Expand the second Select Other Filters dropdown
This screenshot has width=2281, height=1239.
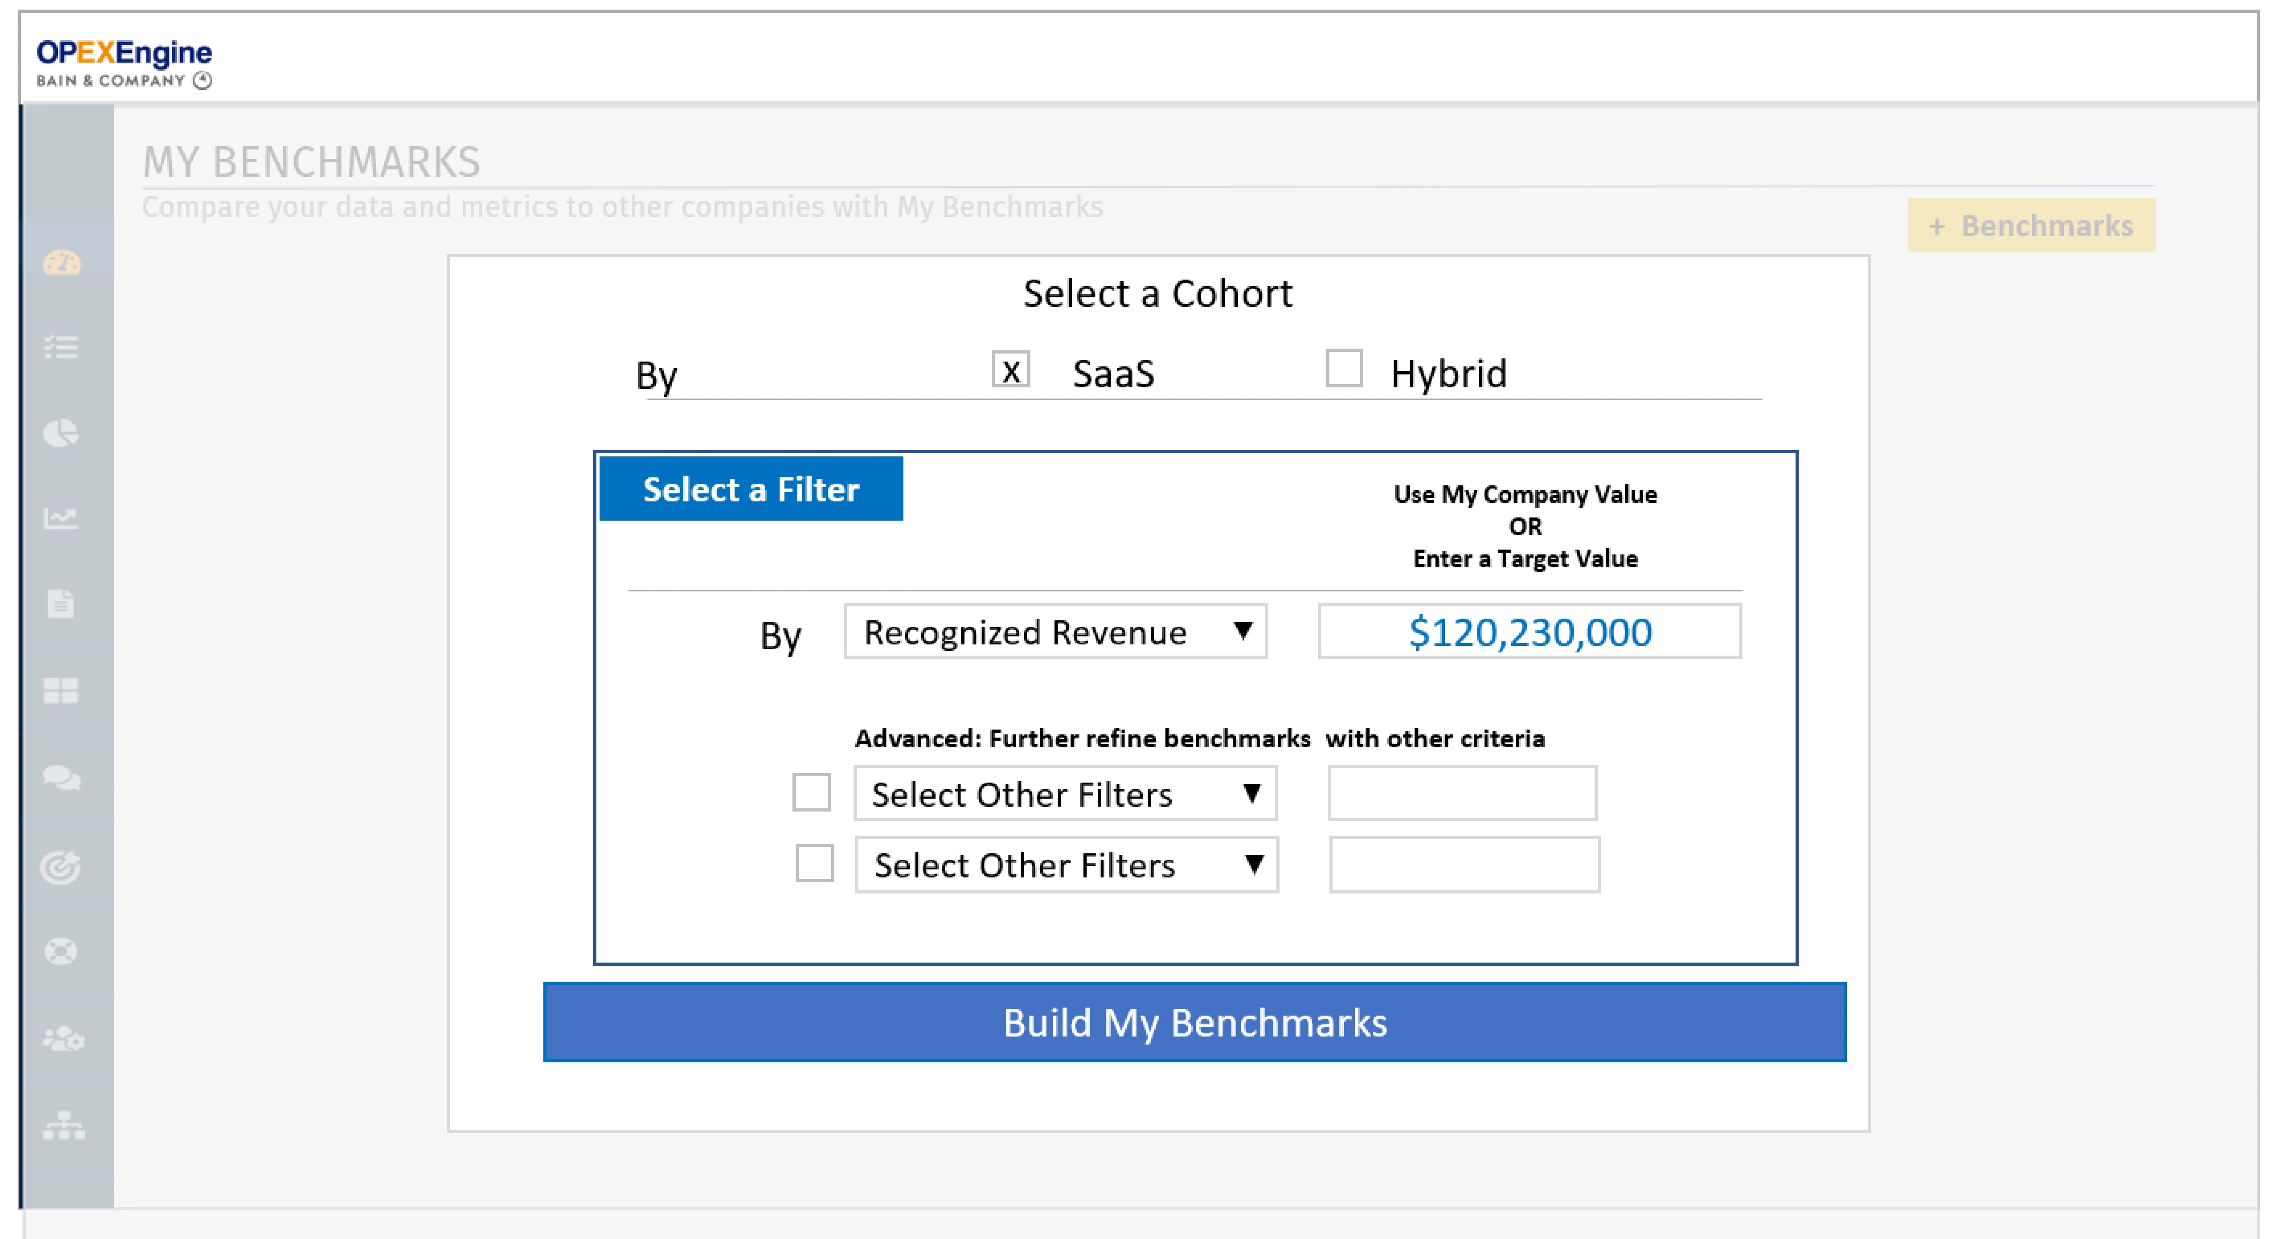[1067, 865]
